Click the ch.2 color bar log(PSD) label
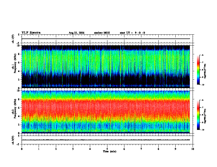 [205, 116]
